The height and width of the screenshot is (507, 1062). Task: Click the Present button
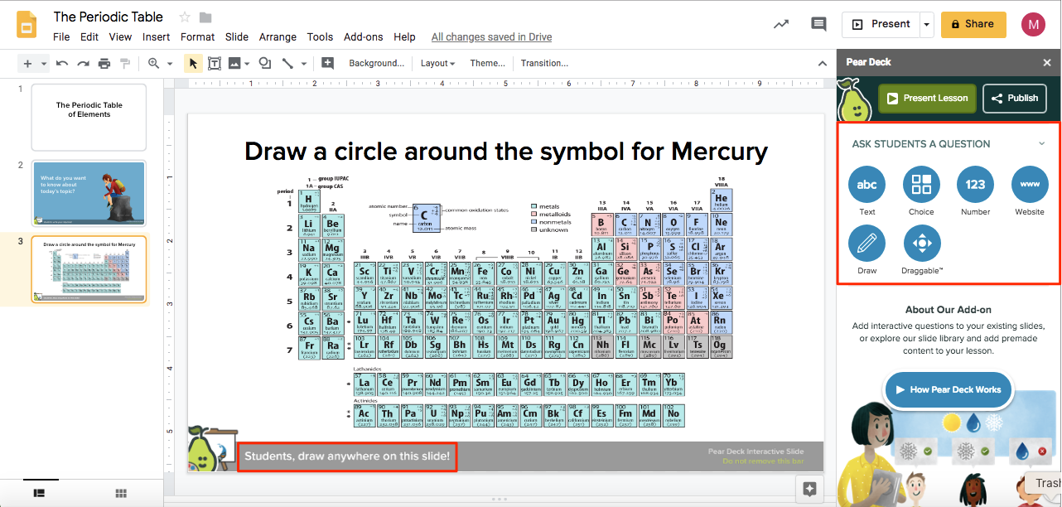[x=881, y=24]
